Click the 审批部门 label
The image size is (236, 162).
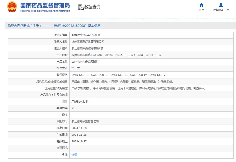[62, 121]
